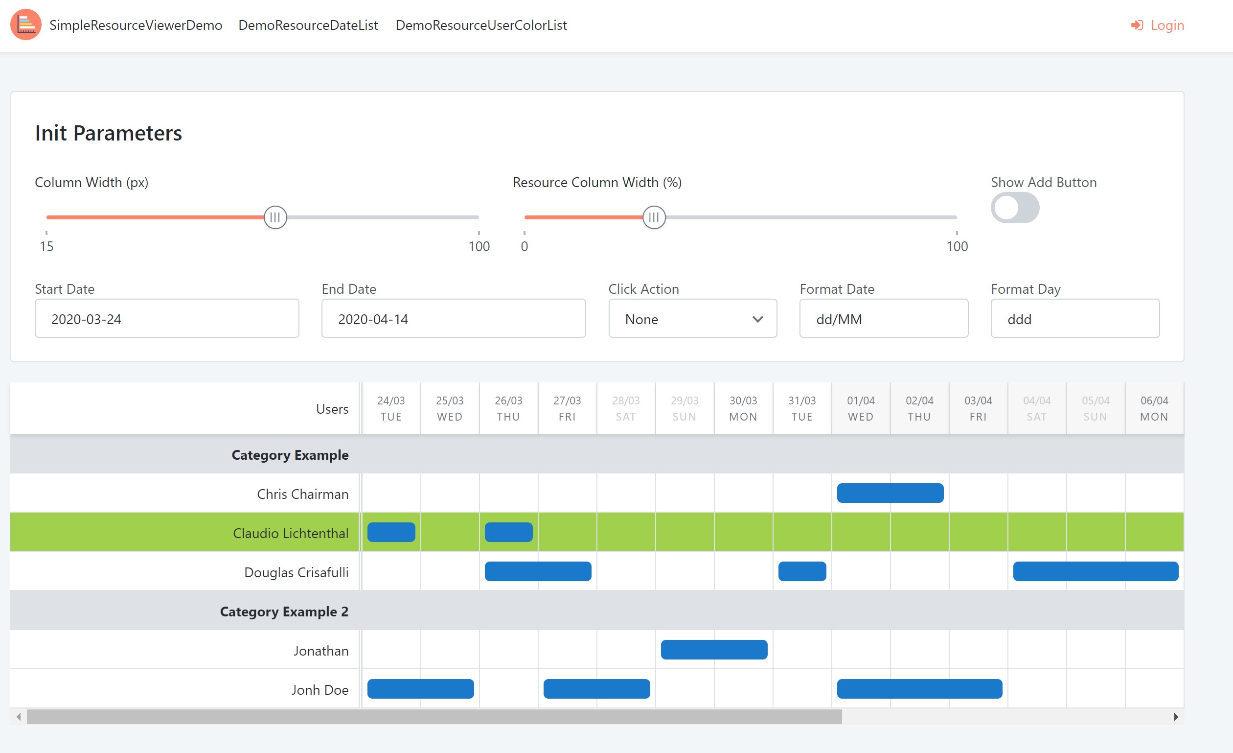This screenshot has height=753, width=1233.
Task: Click Jonh Doe's booking starting 01/04
Action: (920, 689)
